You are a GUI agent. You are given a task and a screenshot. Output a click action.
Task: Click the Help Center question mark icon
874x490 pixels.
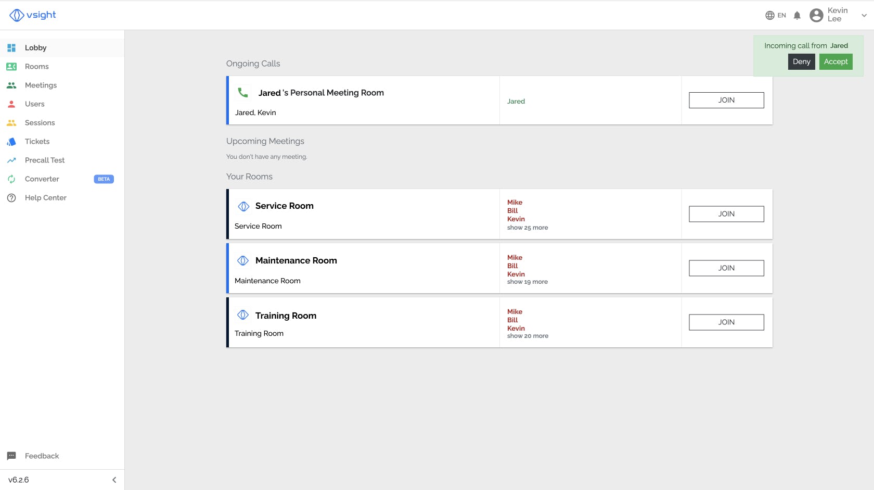click(11, 198)
